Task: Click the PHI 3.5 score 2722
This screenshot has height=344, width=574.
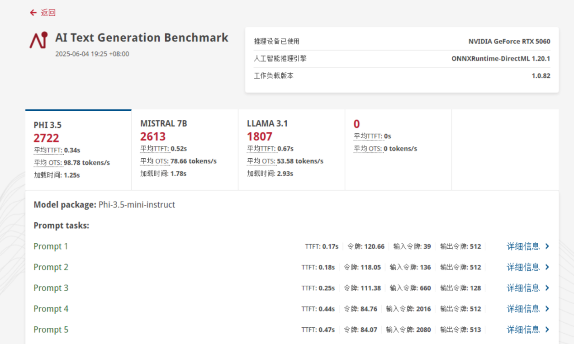Action: click(x=46, y=138)
